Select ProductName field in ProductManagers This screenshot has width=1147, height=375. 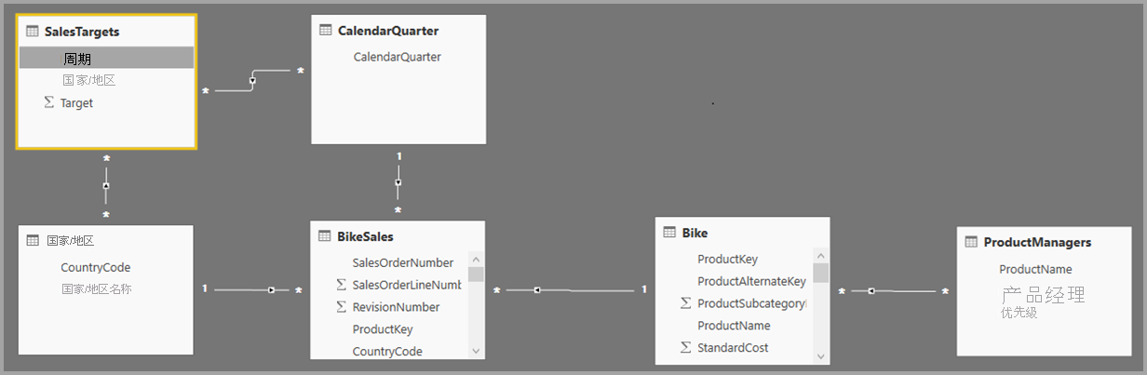coord(1035,269)
